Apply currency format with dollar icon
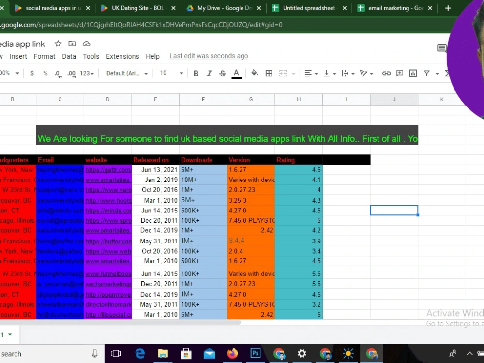 pyautogui.click(x=32, y=73)
